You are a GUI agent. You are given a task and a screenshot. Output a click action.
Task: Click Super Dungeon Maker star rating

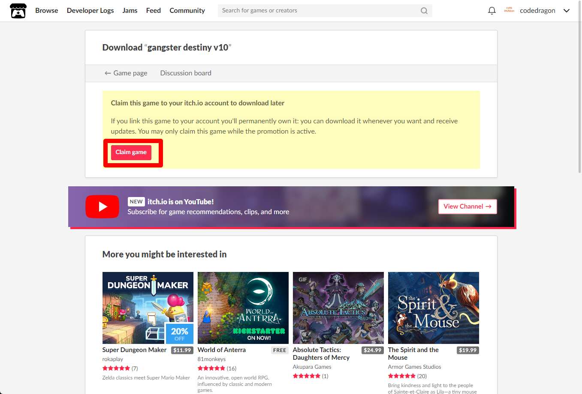[x=116, y=368]
